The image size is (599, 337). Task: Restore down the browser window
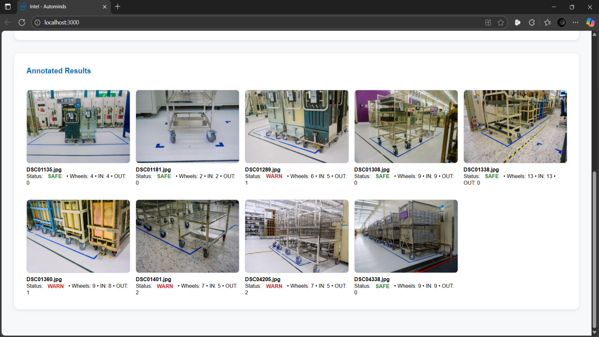(x=572, y=7)
